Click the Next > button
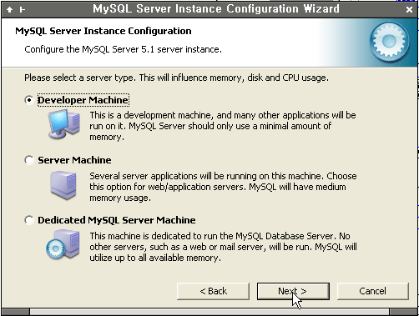Viewport: 419px width, 316px height. pyautogui.click(x=293, y=291)
